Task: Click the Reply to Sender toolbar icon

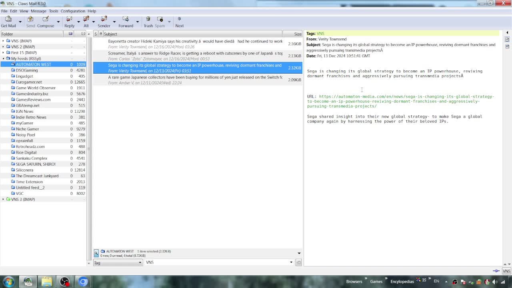Action: coord(104,19)
